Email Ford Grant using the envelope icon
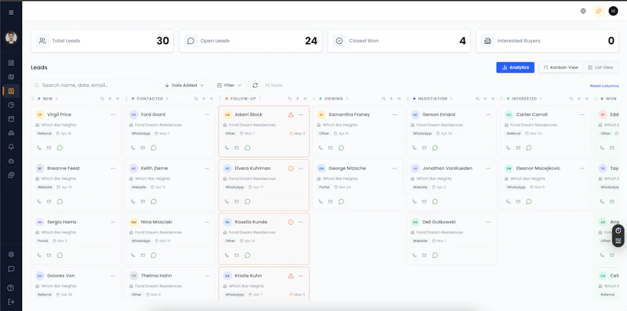 pos(143,147)
